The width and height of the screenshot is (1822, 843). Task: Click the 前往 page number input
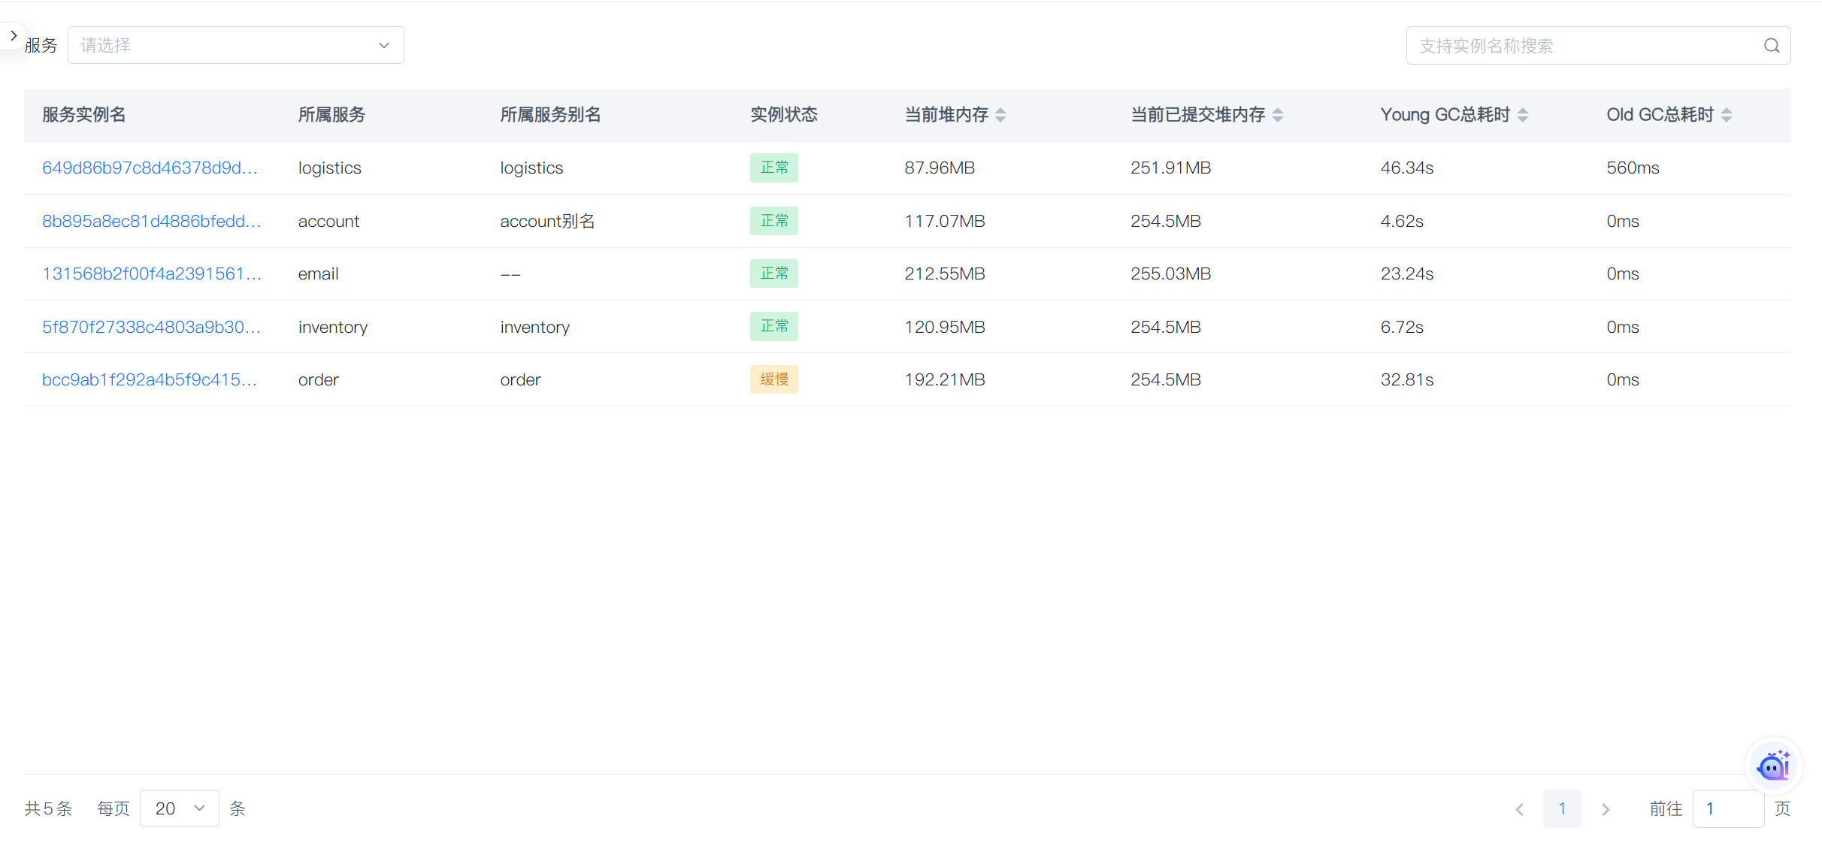[1728, 809]
